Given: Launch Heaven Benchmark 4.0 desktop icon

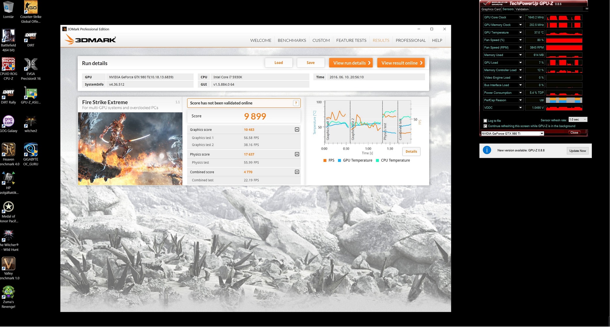Looking at the screenshot, I should pos(8,154).
